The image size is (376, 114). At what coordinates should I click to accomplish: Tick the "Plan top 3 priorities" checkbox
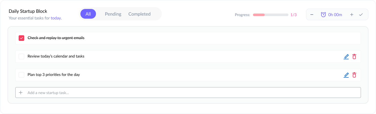(x=21, y=75)
